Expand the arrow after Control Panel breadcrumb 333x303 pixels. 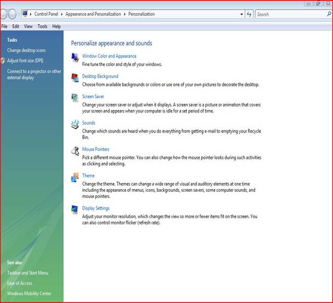point(61,14)
